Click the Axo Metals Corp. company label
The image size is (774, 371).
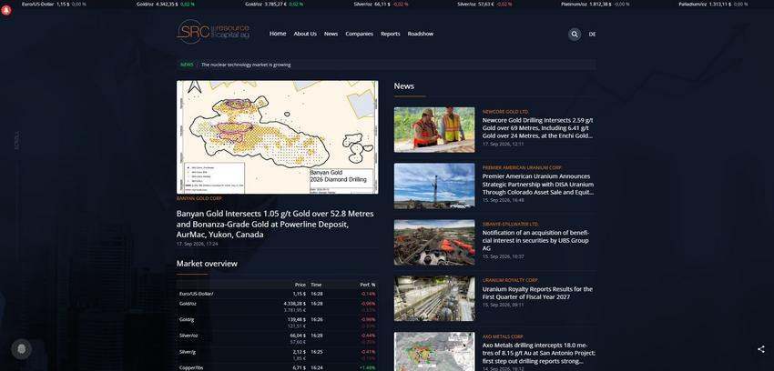503,336
